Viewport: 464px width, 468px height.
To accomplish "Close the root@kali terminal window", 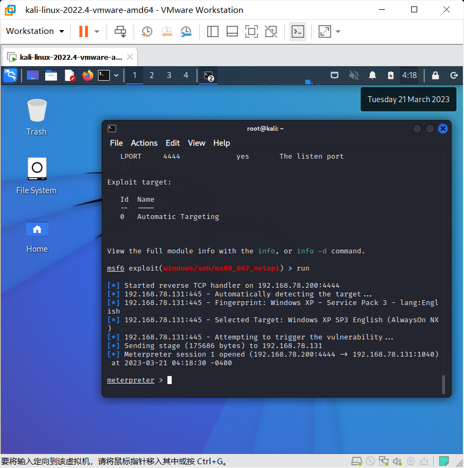I will [443, 129].
